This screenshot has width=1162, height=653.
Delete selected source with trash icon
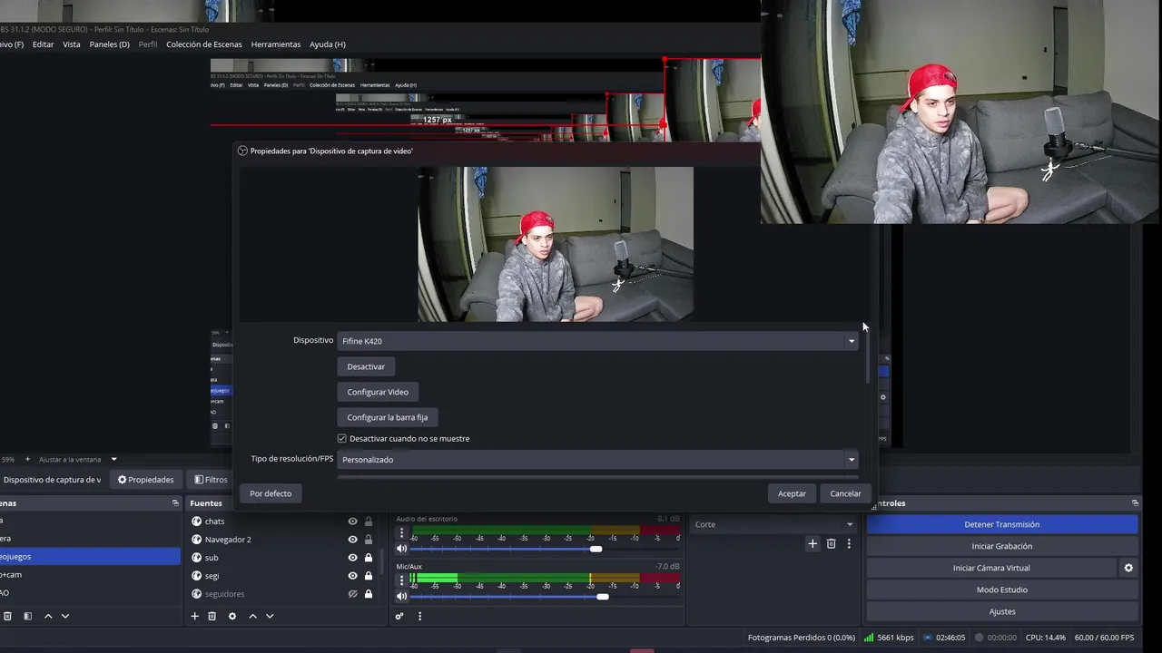click(x=212, y=616)
